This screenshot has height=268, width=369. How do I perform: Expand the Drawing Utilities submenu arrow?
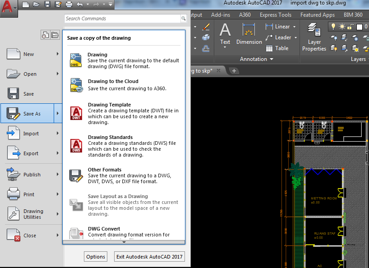(x=58, y=214)
